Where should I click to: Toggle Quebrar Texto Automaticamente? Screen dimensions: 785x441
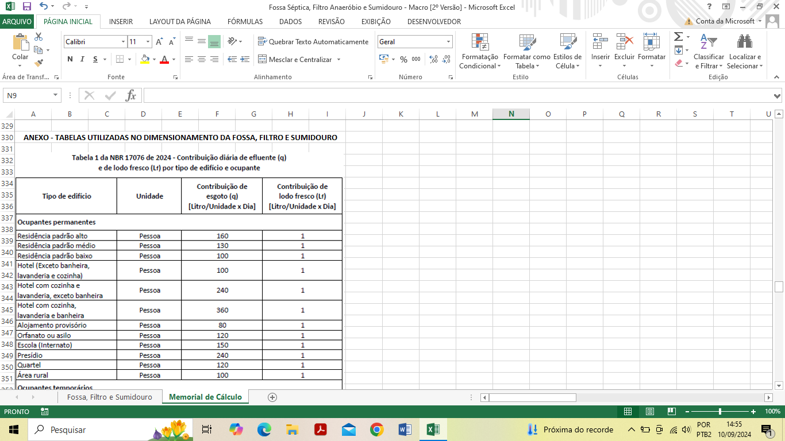pos(313,42)
